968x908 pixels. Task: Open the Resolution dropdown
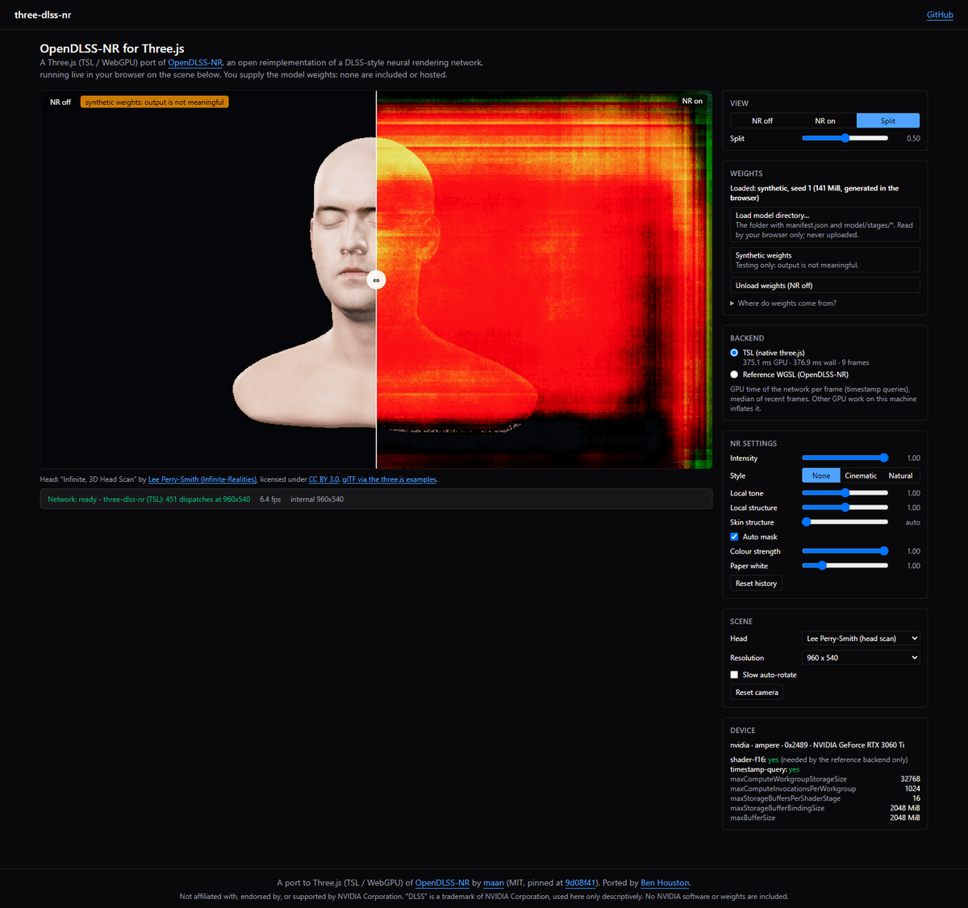[861, 658]
